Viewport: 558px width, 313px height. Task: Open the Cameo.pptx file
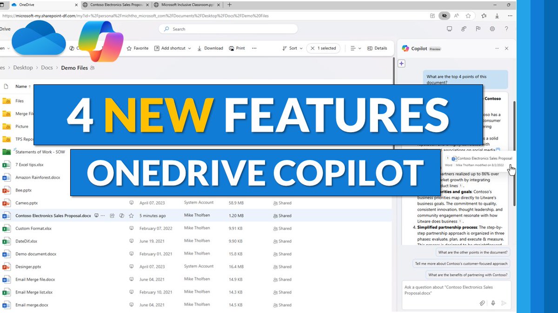[x=27, y=203]
